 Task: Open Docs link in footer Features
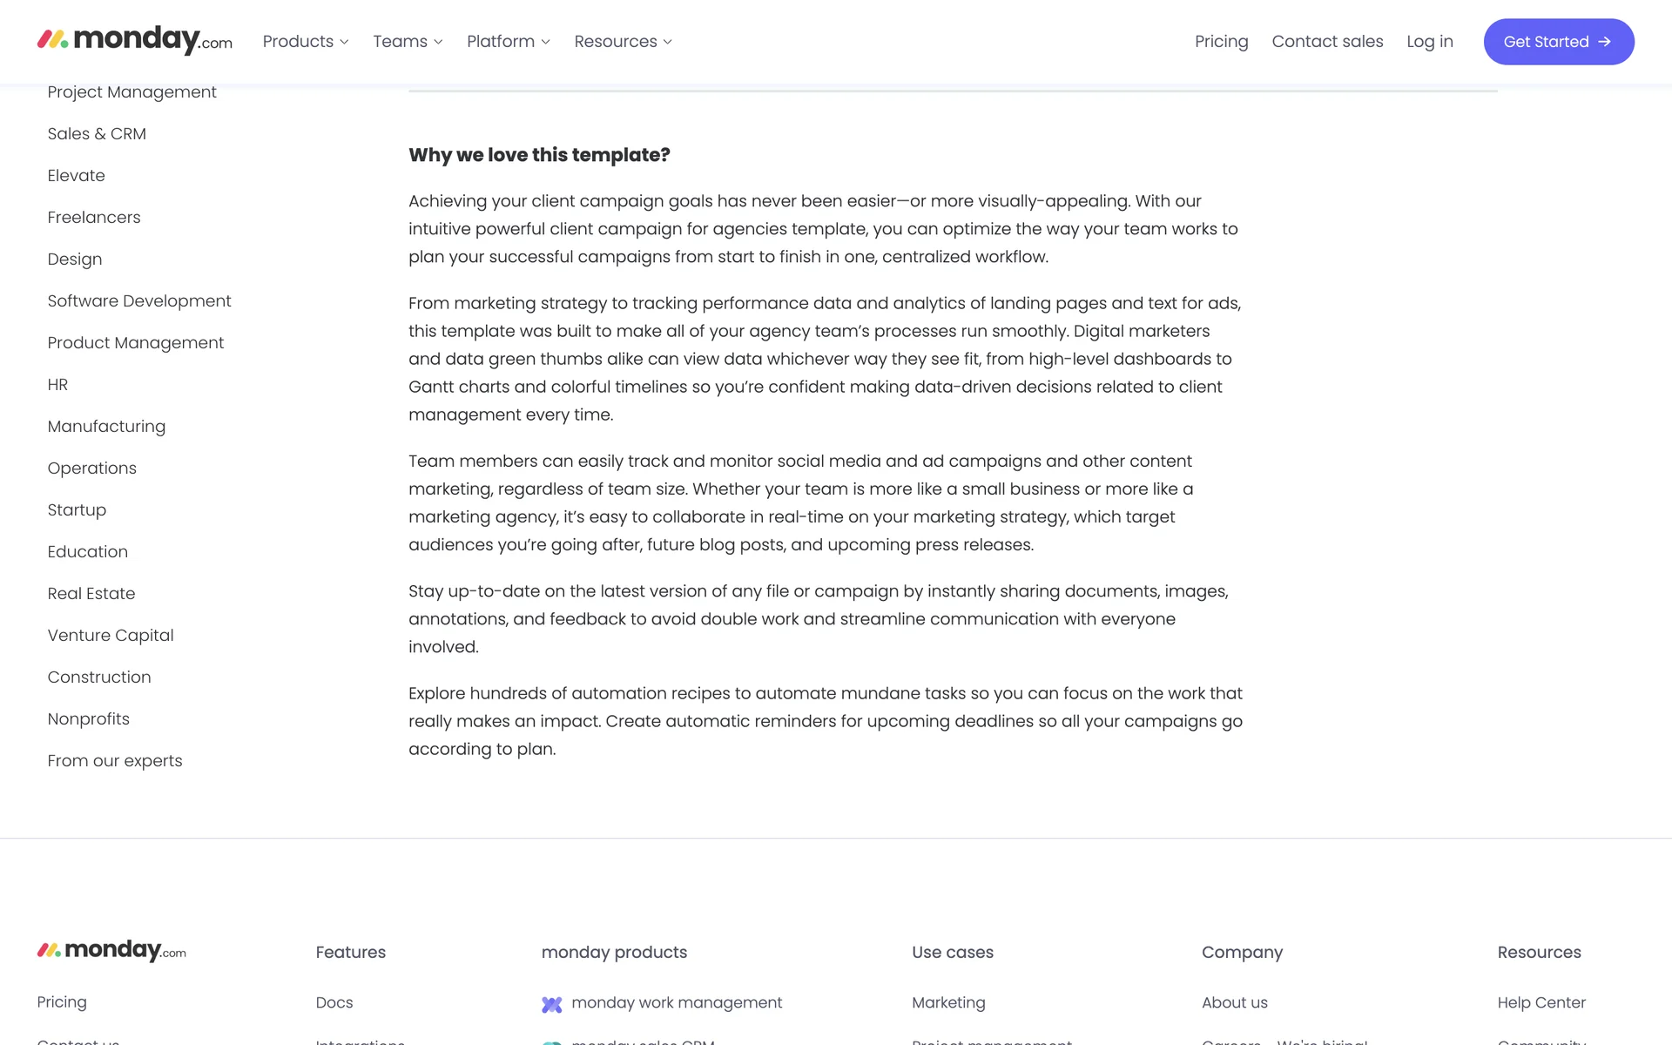coord(334,1003)
